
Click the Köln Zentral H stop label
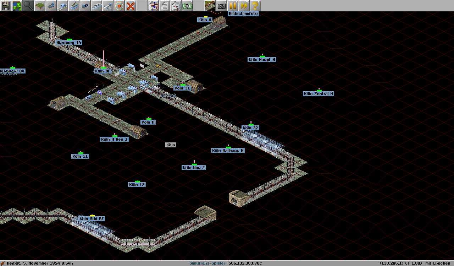click(319, 94)
